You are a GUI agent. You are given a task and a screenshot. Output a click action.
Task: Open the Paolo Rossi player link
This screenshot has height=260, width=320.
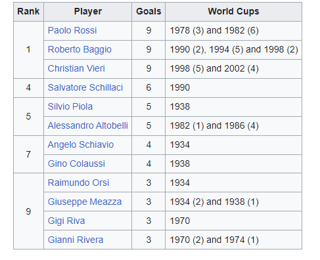(72, 30)
